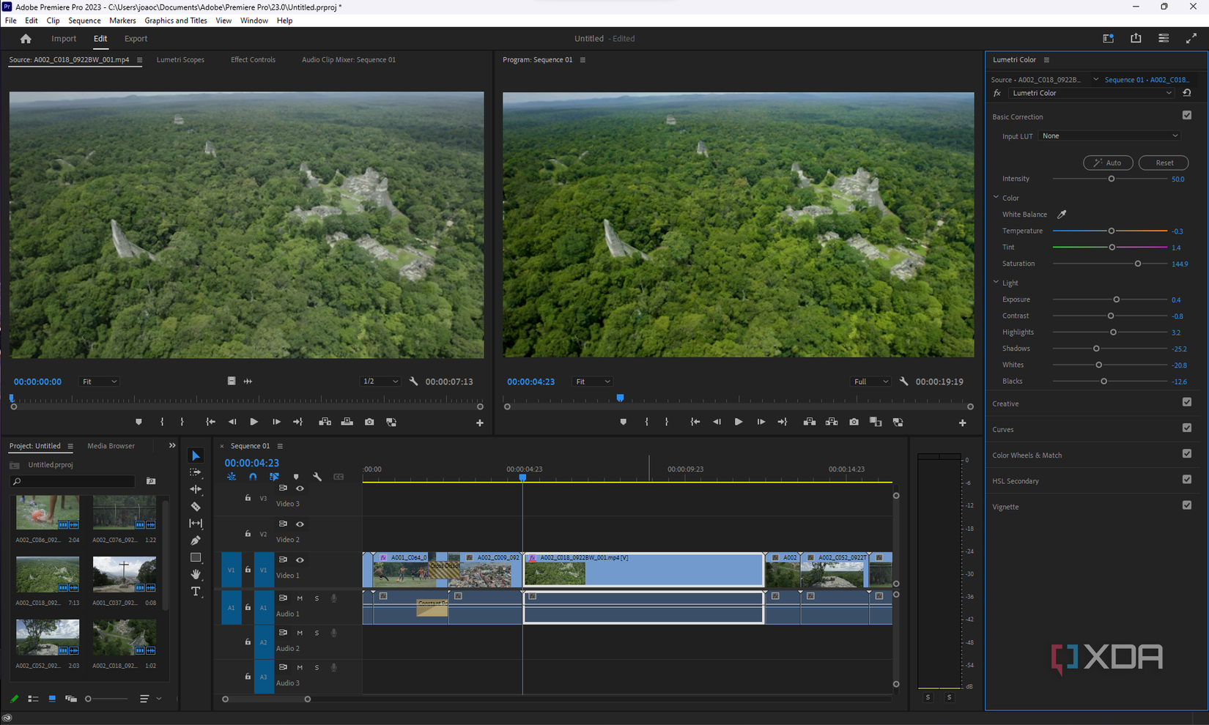Open the Sequence menu
The width and height of the screenshot is (1209, 725).
[x=84, y=21]
